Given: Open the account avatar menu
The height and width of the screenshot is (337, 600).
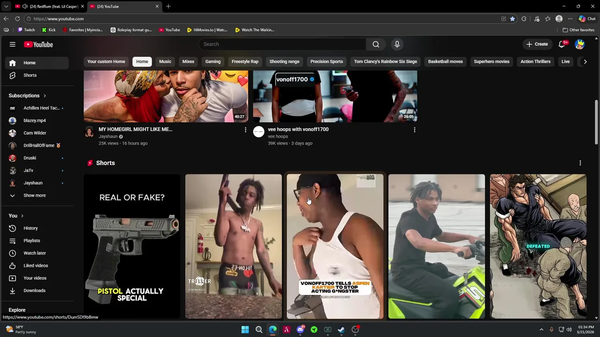Looking at the screenshot, I should [580, 44].
